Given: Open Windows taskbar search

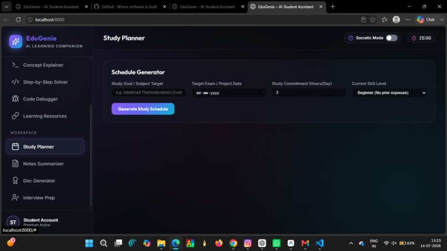Looking at the screenshot, I should coord(104,243).
